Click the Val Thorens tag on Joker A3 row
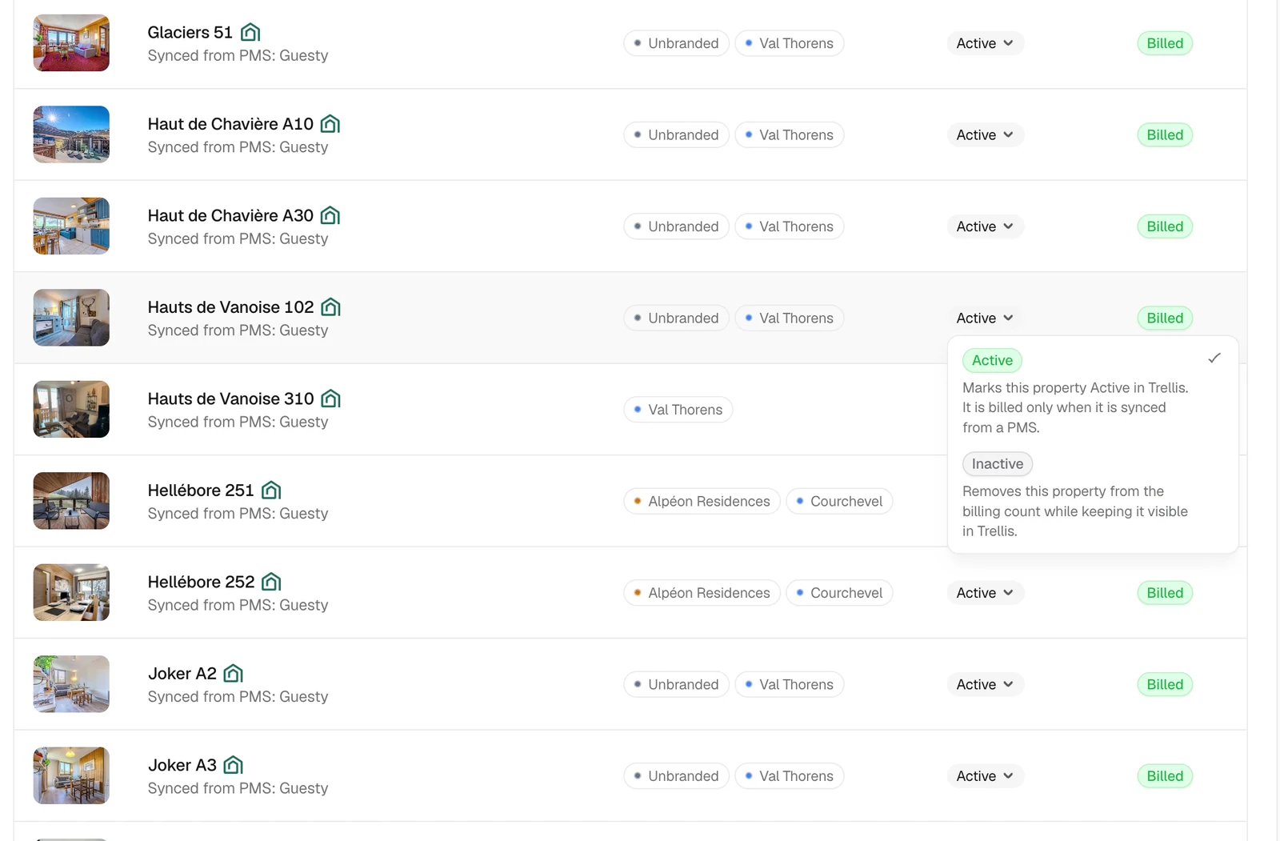This screenshot has width=1280, height=841. click(x=789, y=776)
